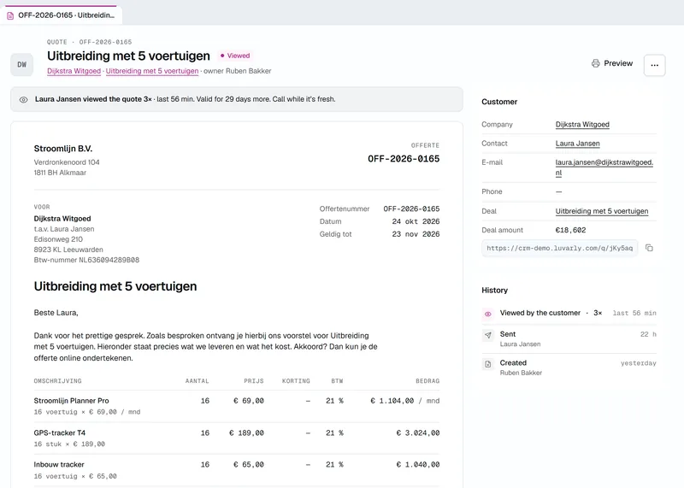Screen dimensions: 684x488
Task: Click the 'Viewed by the customer' history entry
Action: pyautogui.click(x=569, y=313)
